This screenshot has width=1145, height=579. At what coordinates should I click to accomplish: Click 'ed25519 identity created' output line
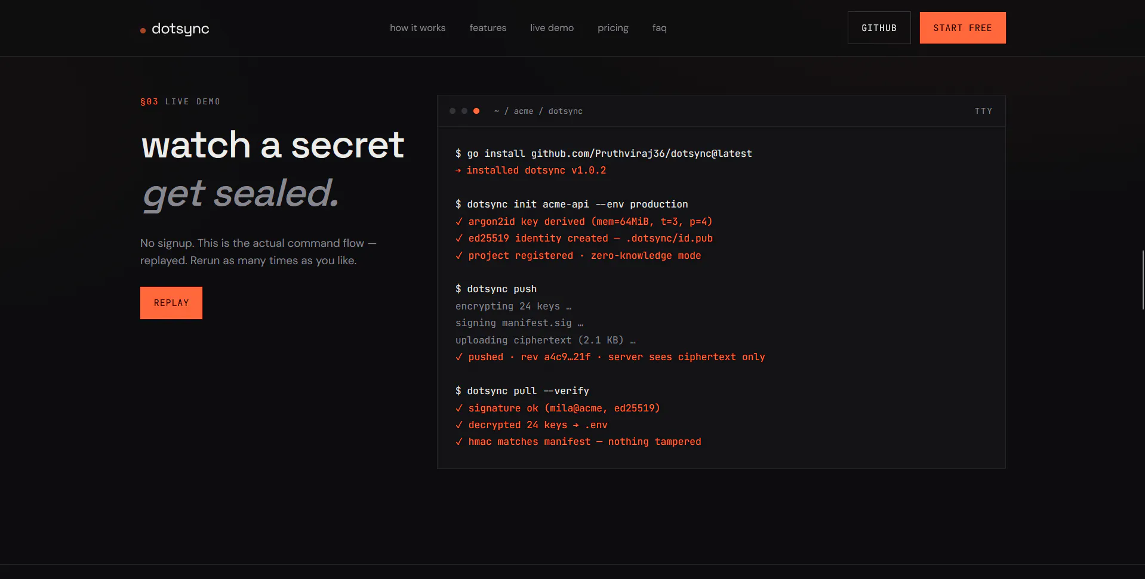[x=584, y=238]
